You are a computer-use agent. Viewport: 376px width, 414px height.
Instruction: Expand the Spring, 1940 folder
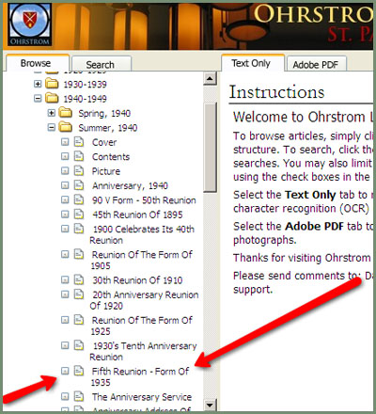coord(52,113)
